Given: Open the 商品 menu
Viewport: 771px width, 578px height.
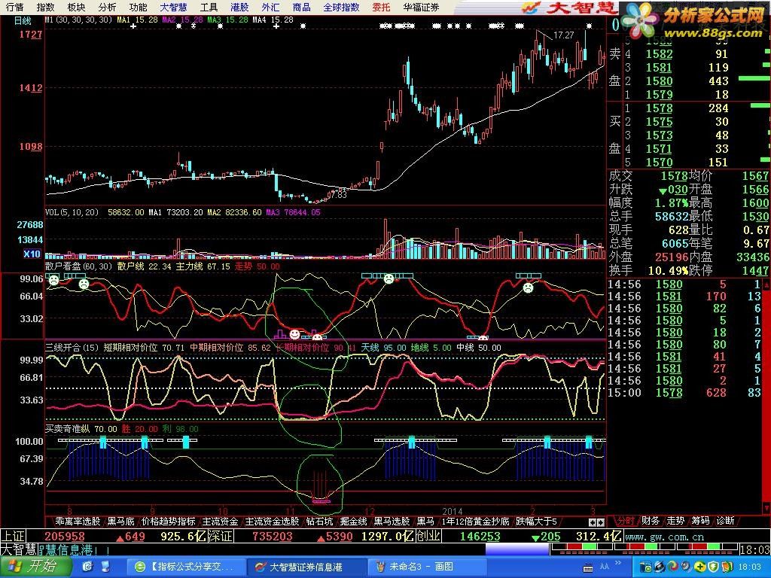Looking at the screenshot, I should point(301,8).
